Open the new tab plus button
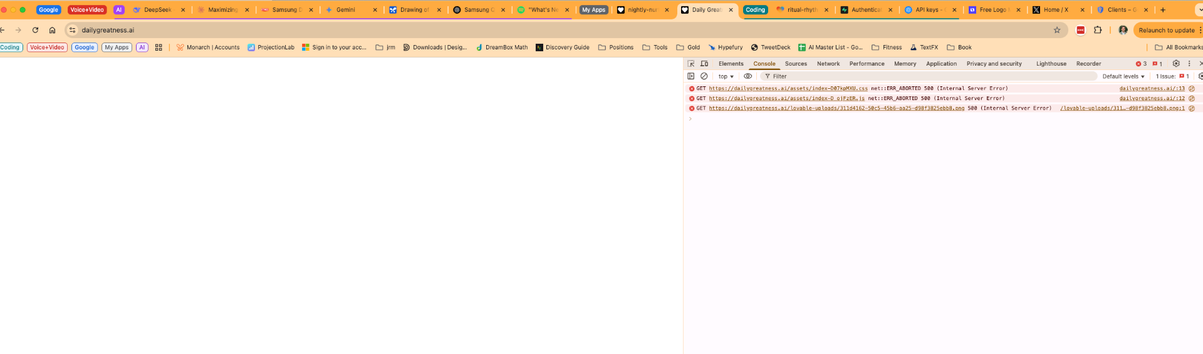Viewport: 1203px width, 354px height. (x=1163, y=10)
